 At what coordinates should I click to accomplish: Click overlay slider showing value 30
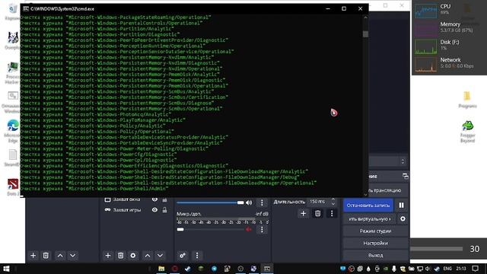coord(436,249)
